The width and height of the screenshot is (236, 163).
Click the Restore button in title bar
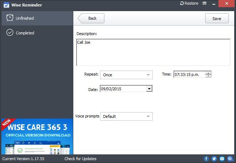[189, 4]
